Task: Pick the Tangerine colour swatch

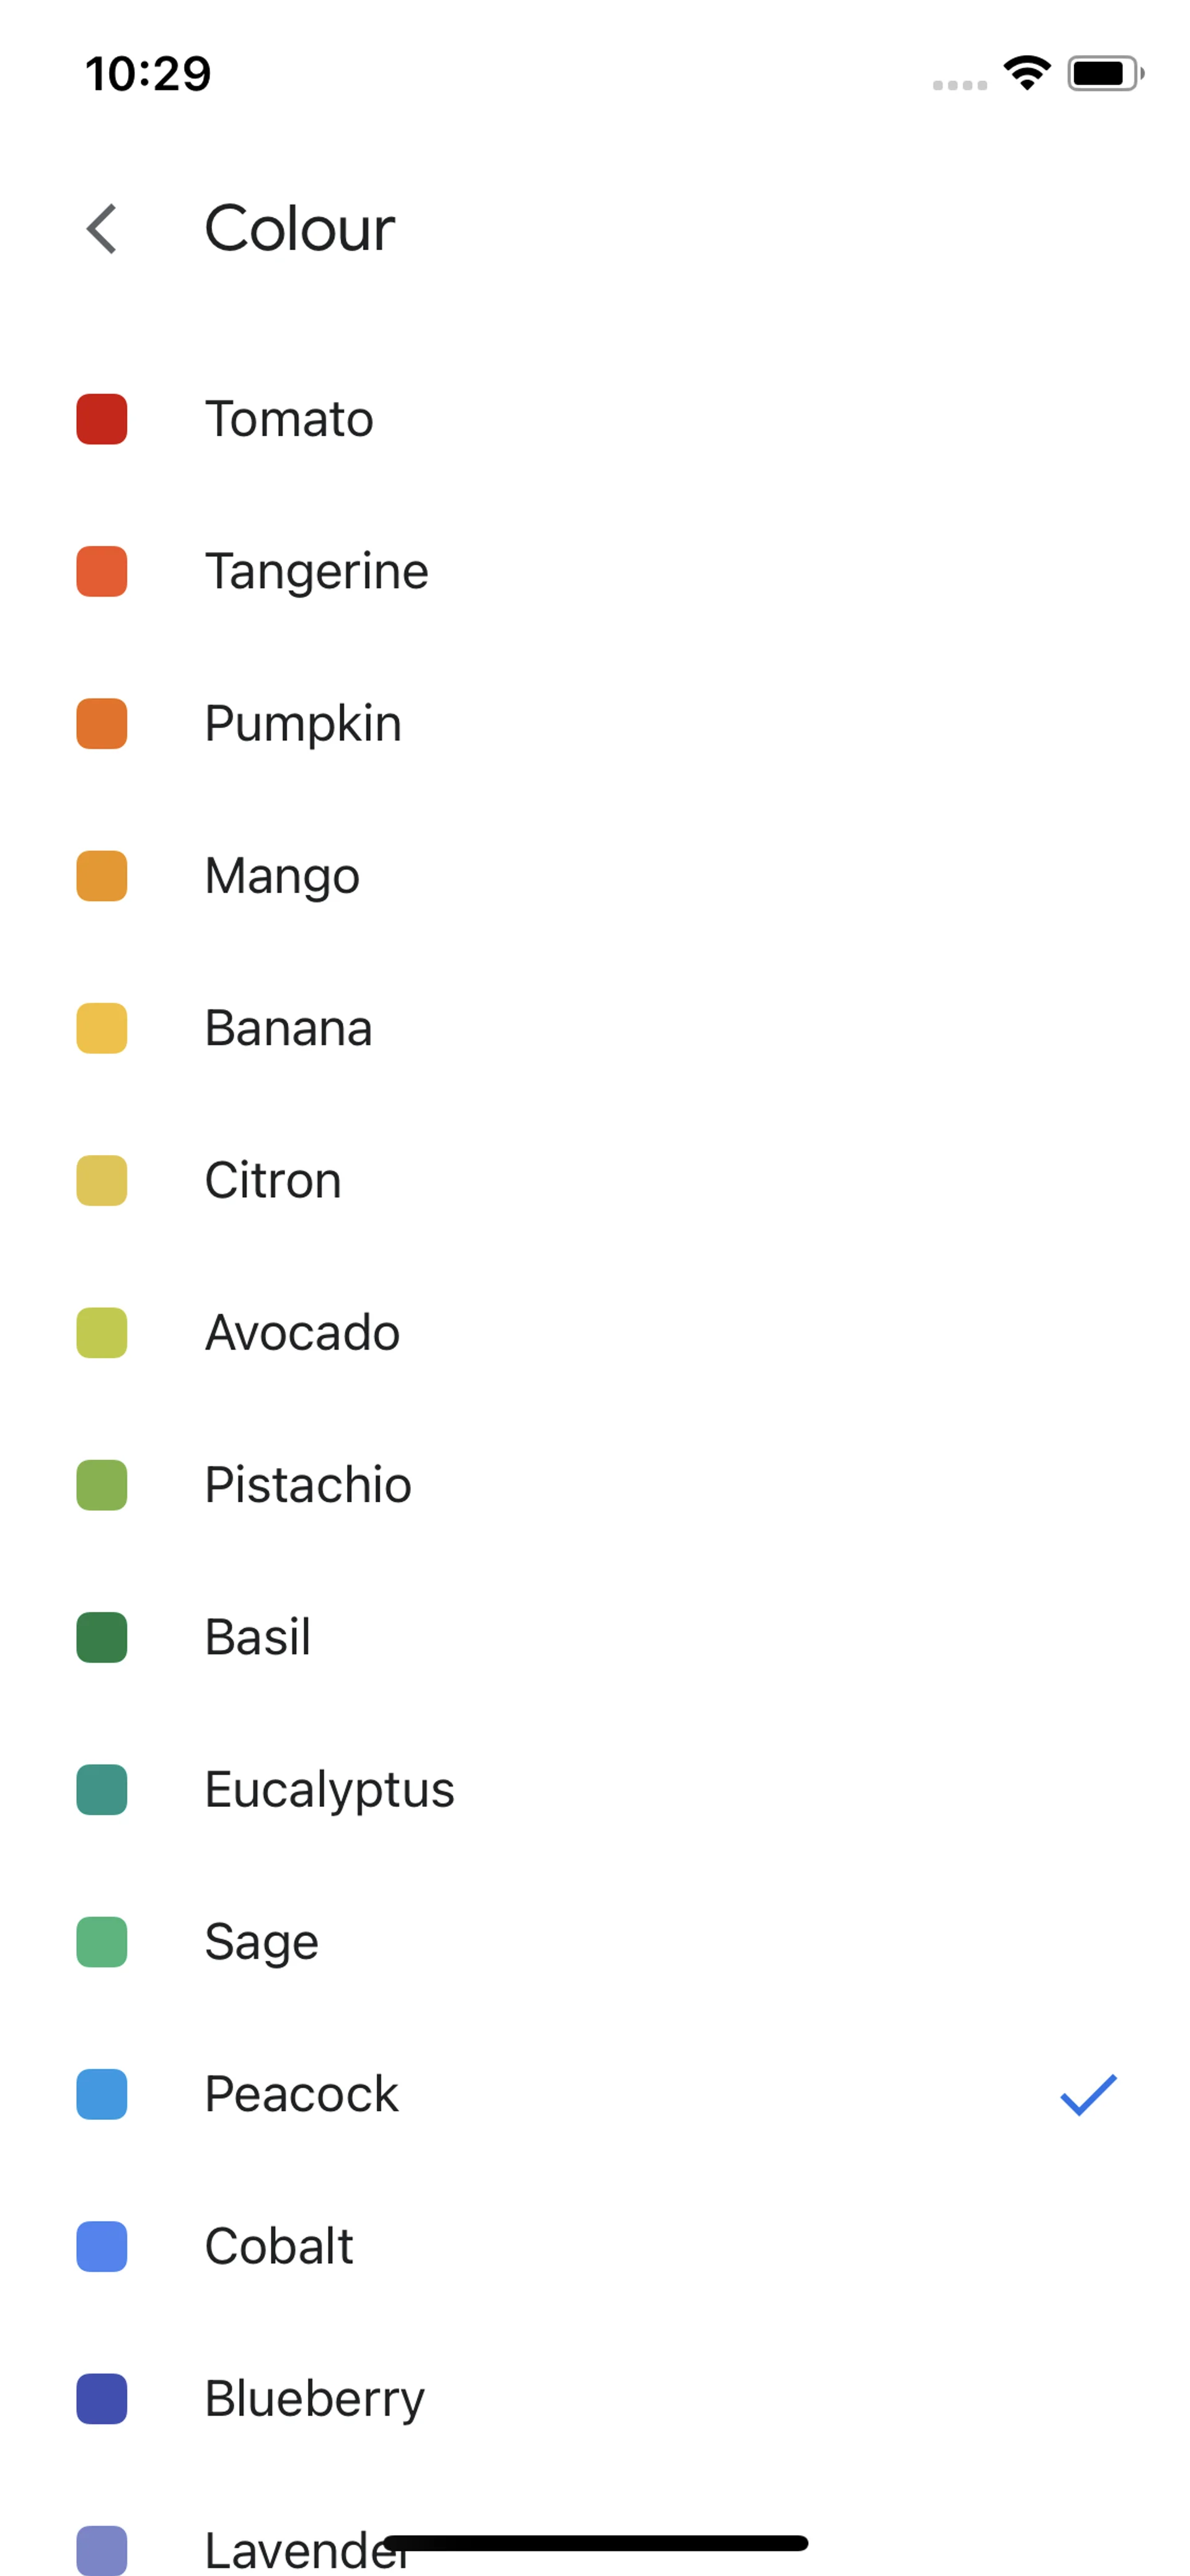Action: tap(102, 571)
